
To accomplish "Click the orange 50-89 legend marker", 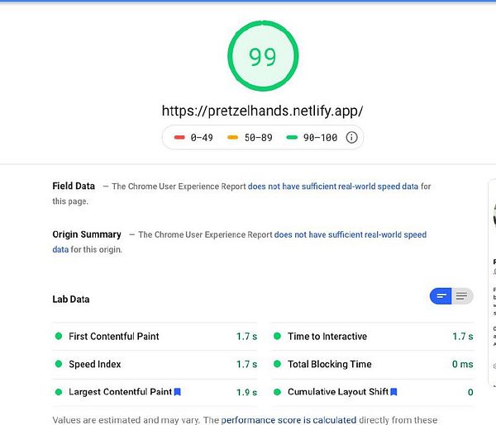I will 233,138.
